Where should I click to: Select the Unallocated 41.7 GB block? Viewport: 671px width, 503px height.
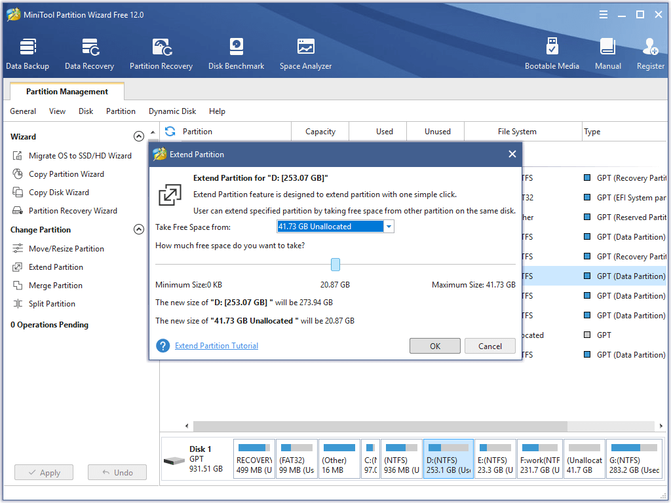pos(584,458)
